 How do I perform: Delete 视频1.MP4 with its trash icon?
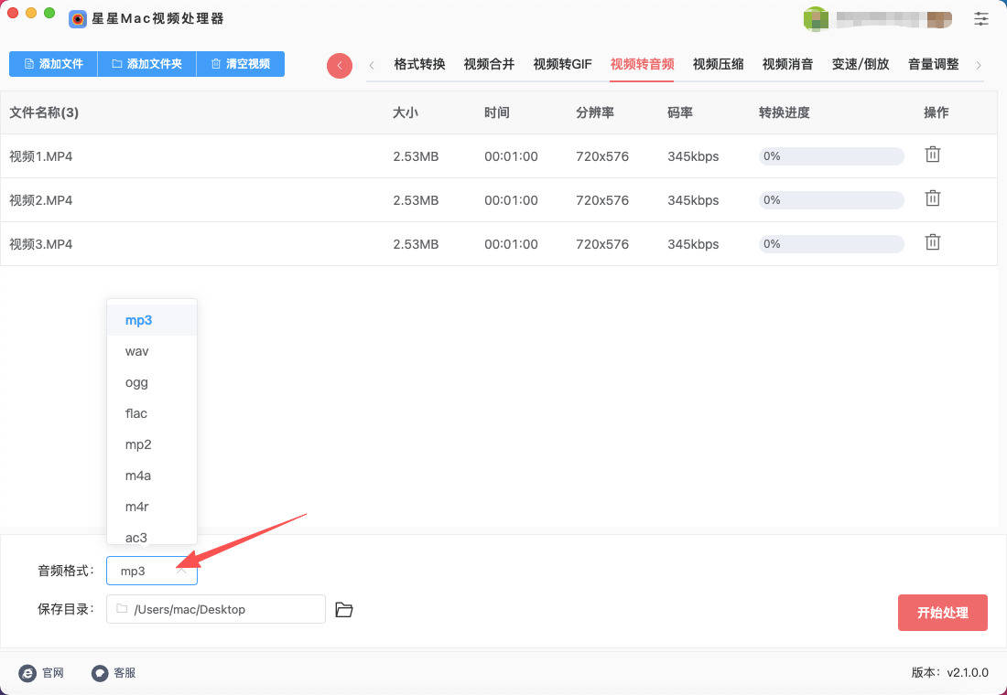(932, 155)
